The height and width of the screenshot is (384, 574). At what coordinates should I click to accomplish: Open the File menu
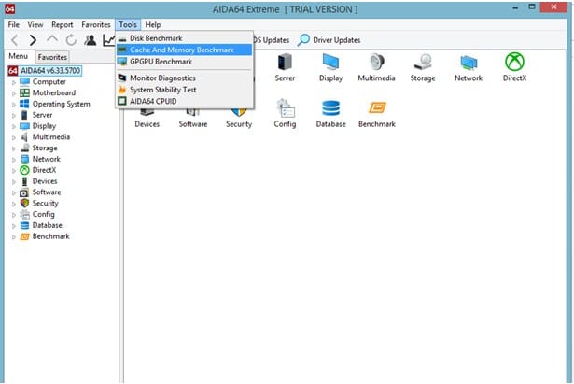click(14, 24)
